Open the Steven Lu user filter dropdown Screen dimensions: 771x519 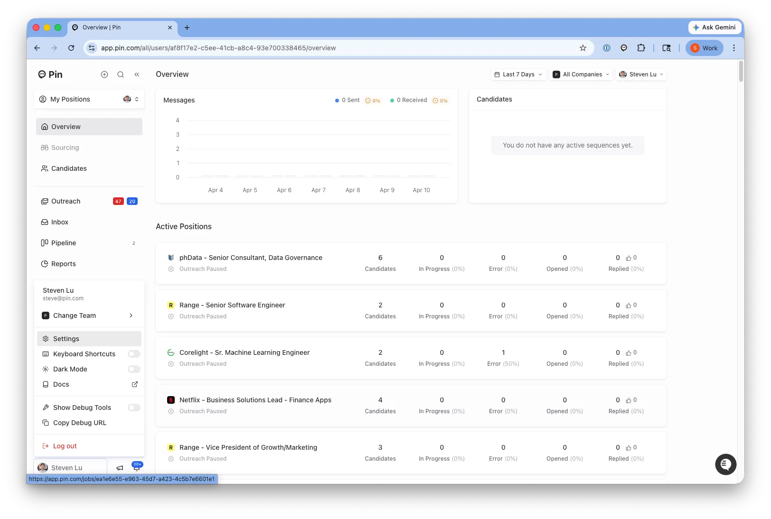click(x=641, y=74)
